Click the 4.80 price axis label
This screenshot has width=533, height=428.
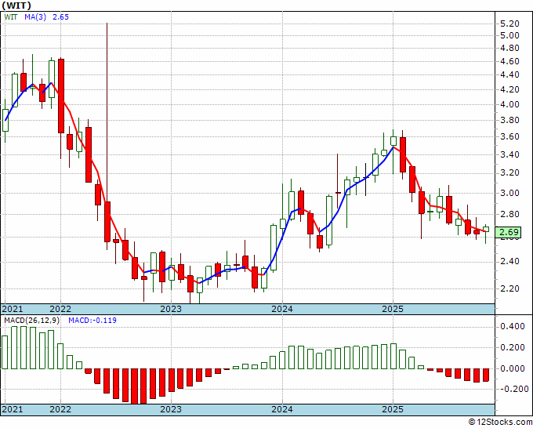tap(509, 49)
